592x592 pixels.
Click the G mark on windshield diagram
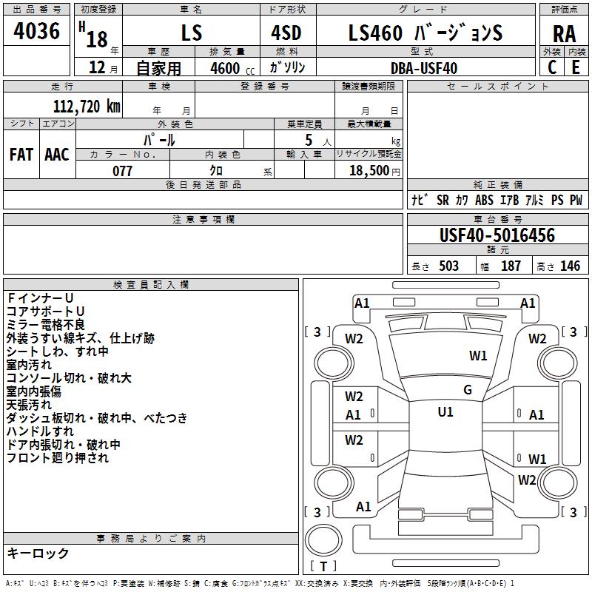click(468, 390)
